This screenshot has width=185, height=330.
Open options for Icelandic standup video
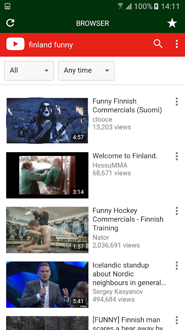click(x=177, y=266)
